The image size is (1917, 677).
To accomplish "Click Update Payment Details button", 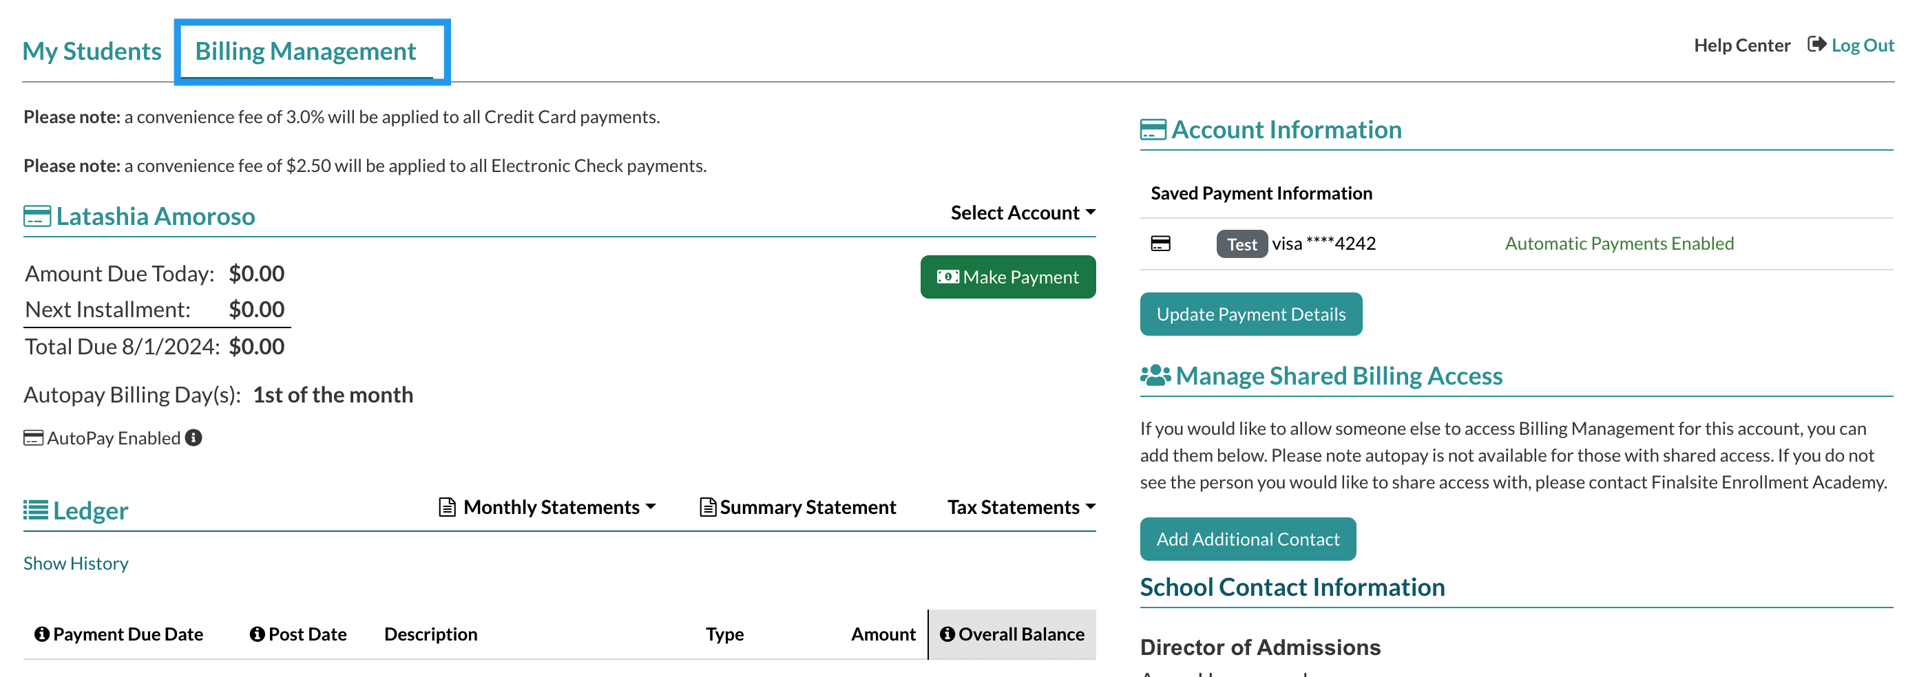I will point(1250,314).
